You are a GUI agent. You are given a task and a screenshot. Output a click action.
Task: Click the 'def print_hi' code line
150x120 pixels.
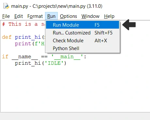[x=23, y=37]
